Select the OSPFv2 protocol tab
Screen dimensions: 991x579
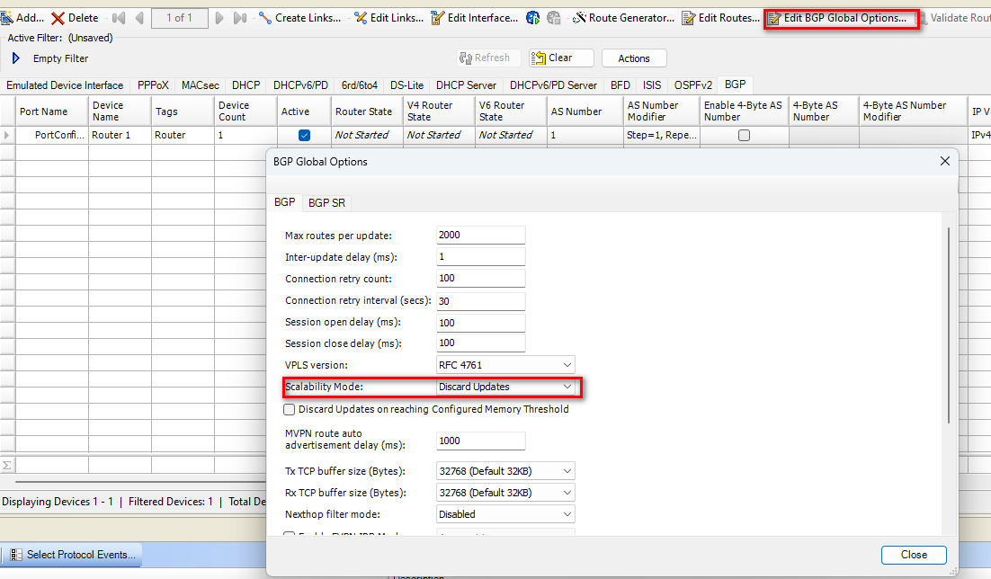point(692,85)
